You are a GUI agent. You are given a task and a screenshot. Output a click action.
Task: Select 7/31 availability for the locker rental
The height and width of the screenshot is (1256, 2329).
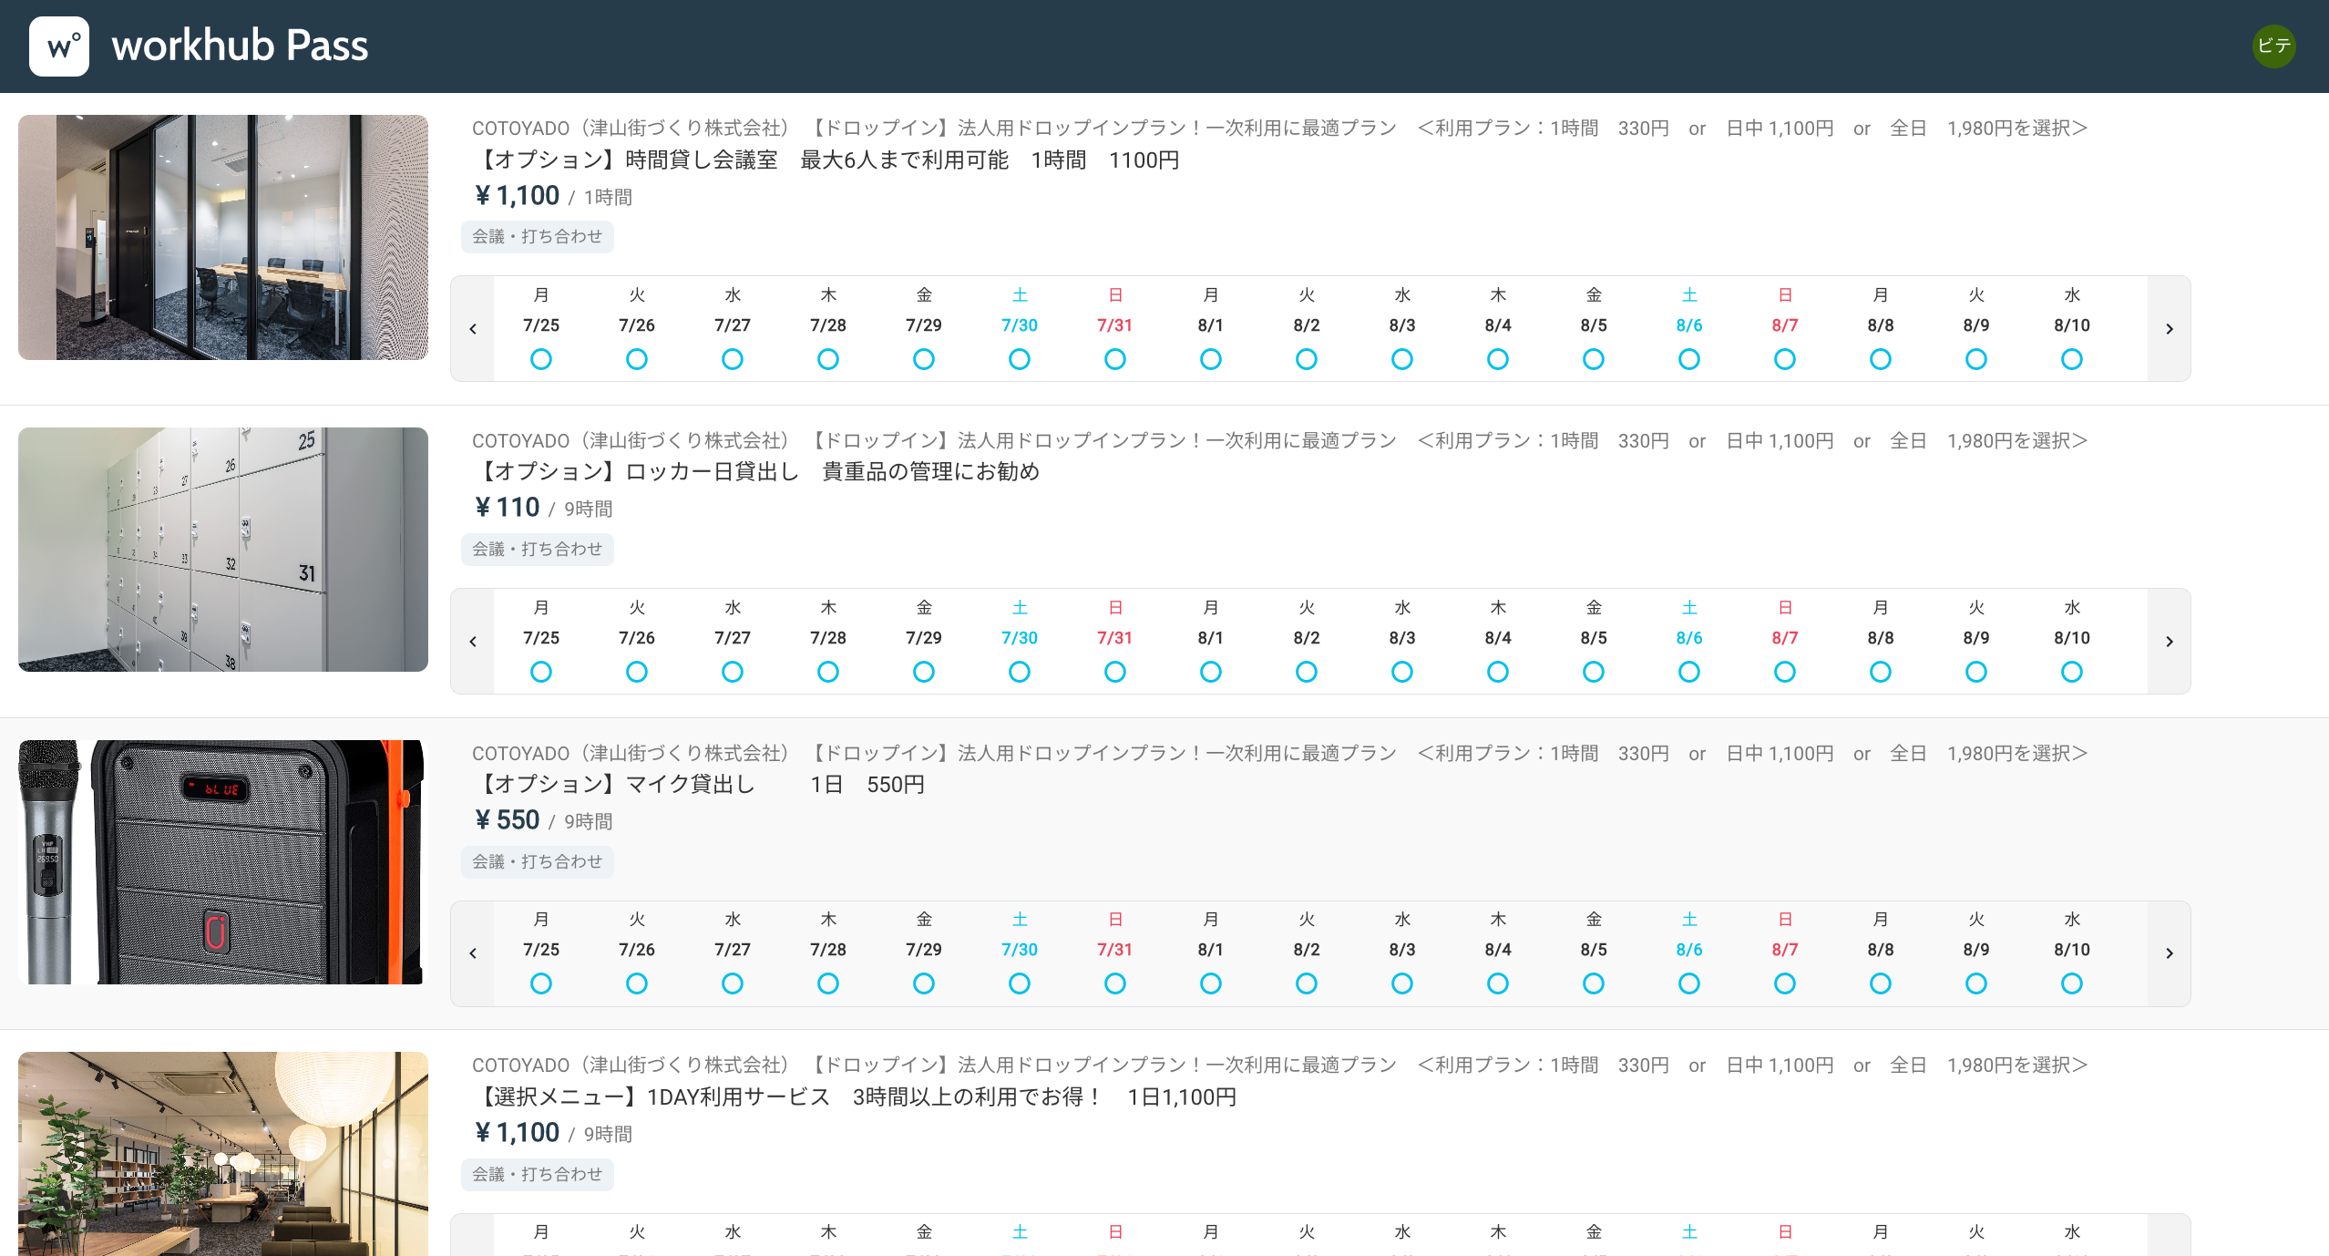point(1114,672)
